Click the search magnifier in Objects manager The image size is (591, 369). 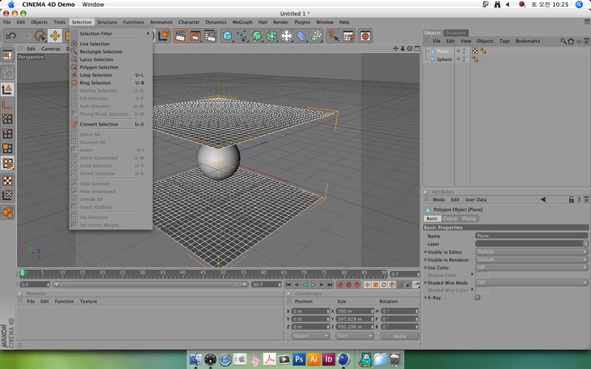click(x=563, y=41)
